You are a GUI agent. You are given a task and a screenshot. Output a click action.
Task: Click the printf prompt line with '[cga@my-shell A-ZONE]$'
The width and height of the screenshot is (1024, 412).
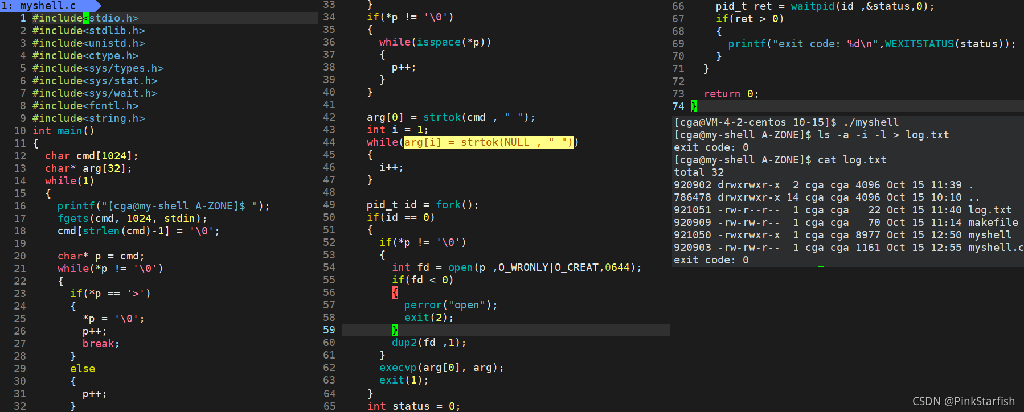click(x=163, y=206)
